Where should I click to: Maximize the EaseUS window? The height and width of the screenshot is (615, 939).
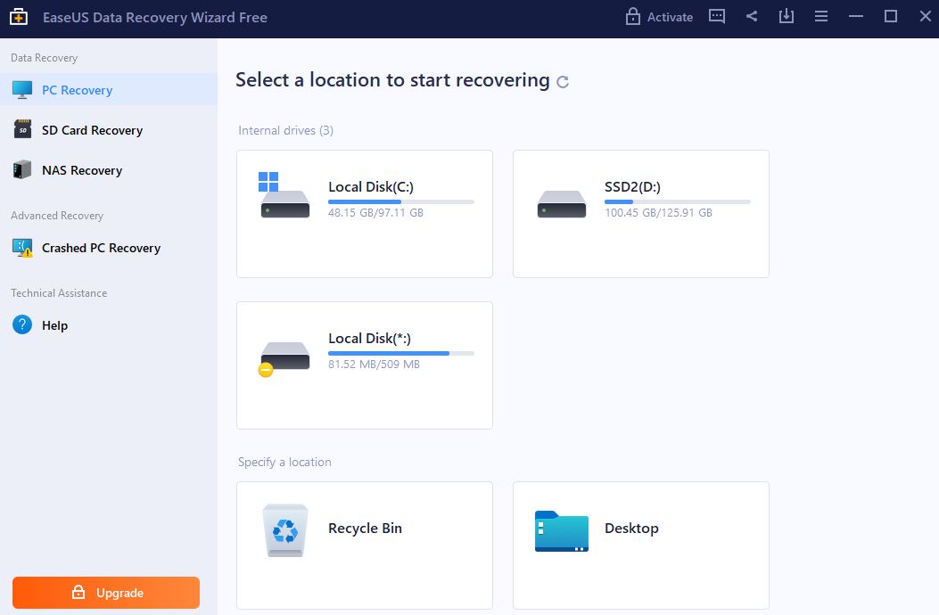(891, 17)
